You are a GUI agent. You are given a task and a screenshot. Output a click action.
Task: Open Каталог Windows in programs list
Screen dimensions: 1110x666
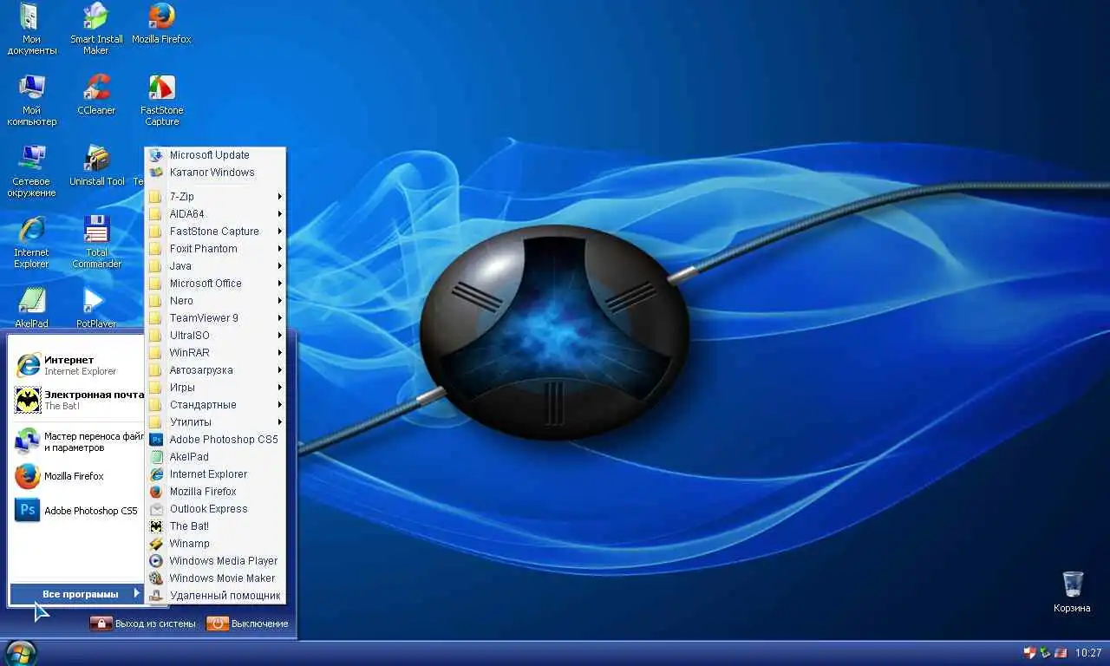click(216, 173)
